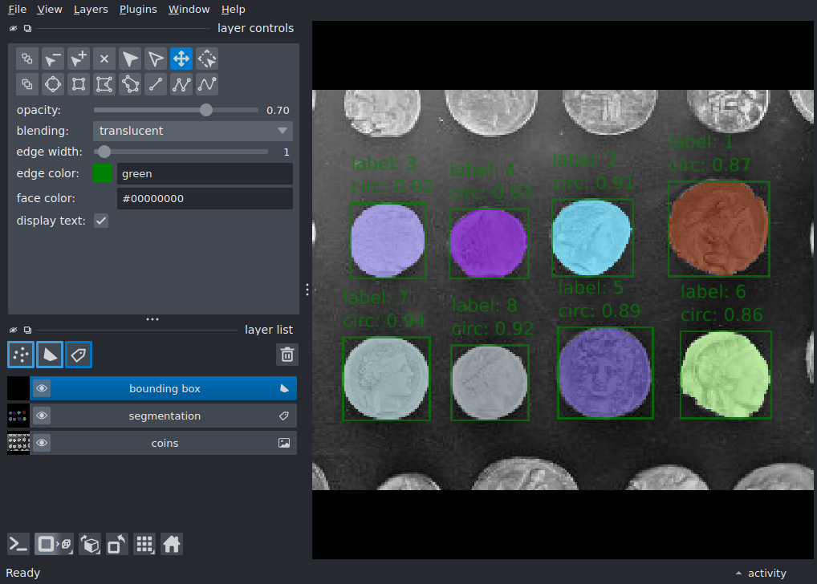Delete selected layers with trash icon
The image size is (817, 584).
click(x=287, y=355)
